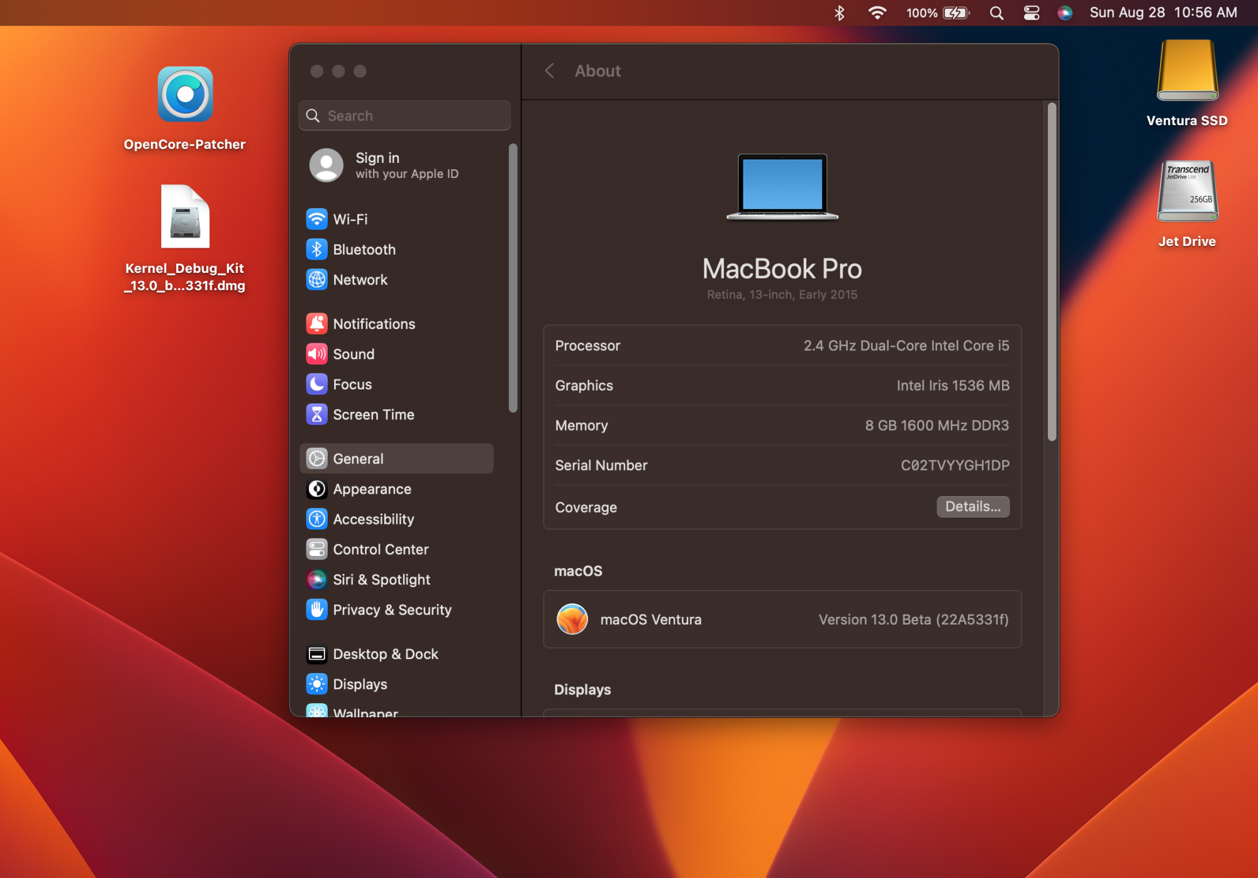Click the Spotlight search menu bar icon
1258x878 pixels.
(996, 13)
